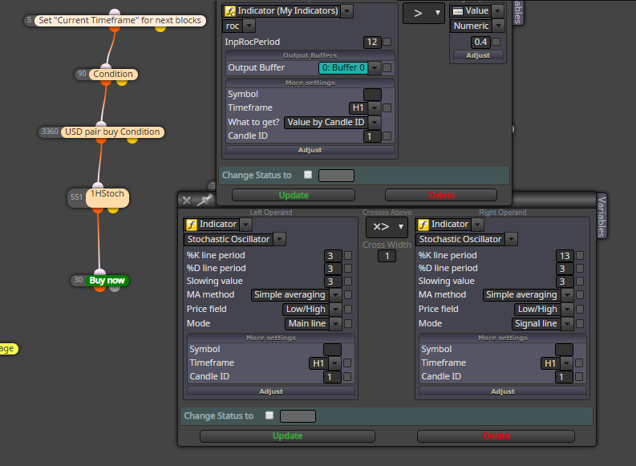Enable the checkbox next to InpRocPeriod
The width and height of the screenshot is (636, 466).
[387, 42]
